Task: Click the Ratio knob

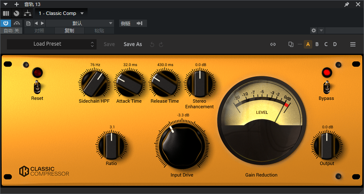Action: click(x=112, y=146)
